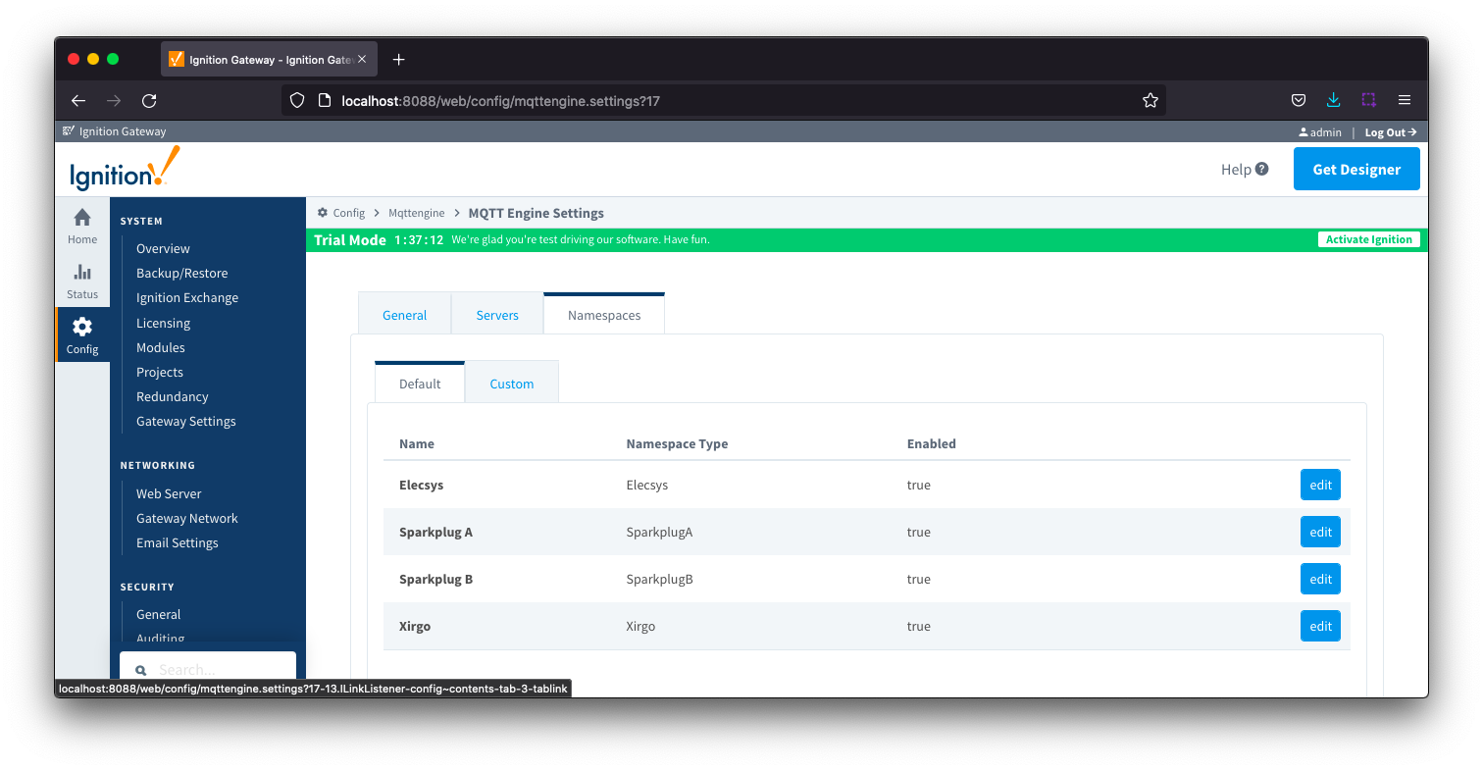Click the Enabled column header

click(931, 443)
